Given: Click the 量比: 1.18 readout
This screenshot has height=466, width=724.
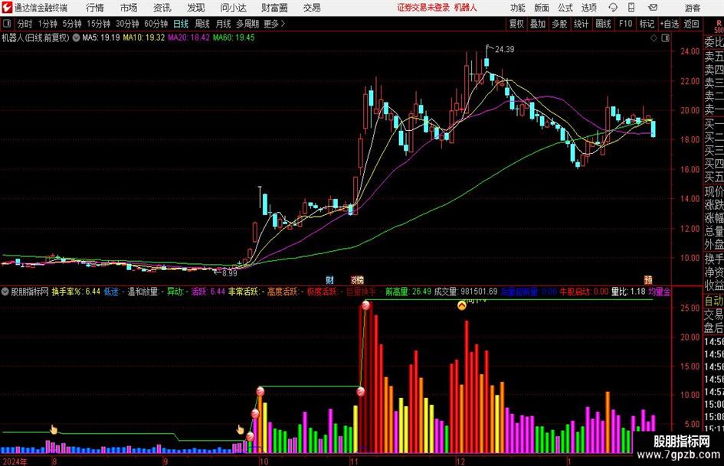Looking at the screenshot, I should point(628,292).
